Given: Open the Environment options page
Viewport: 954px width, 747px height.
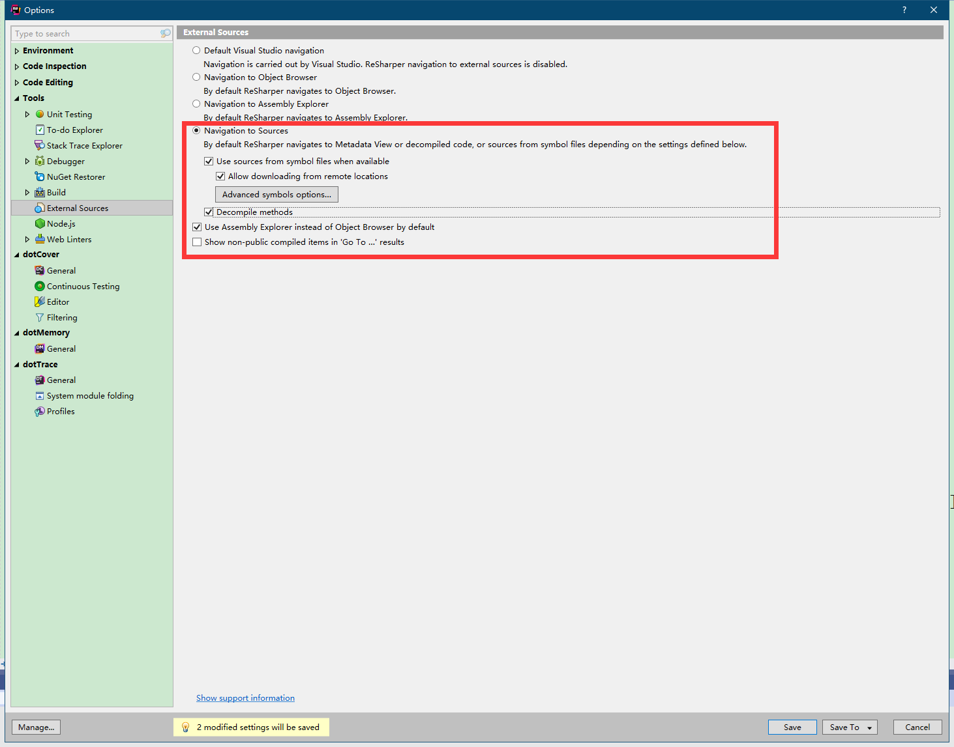Looking at the screenshot, I should (x=48, y=50).
